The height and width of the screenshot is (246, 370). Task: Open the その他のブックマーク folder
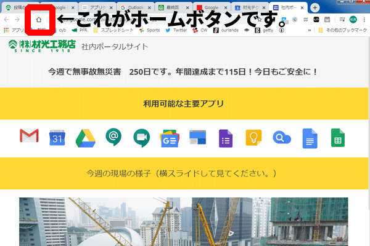click(343, 30)
